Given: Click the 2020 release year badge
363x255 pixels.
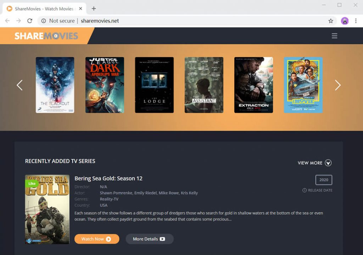Looking at the screenshot, I should pyautogui.click(x=324, y=180).
